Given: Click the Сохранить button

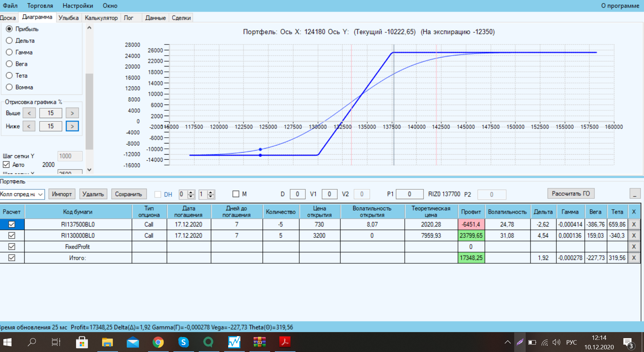Looking at the screenshot, I should [x=128, y=194].
